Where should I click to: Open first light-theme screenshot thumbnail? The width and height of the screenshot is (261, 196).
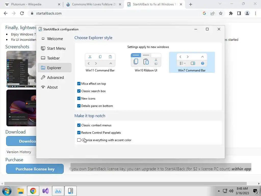click(x=21, y=69)
